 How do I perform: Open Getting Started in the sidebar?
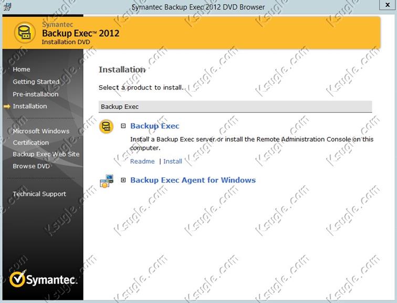click(x=36, y=82)
